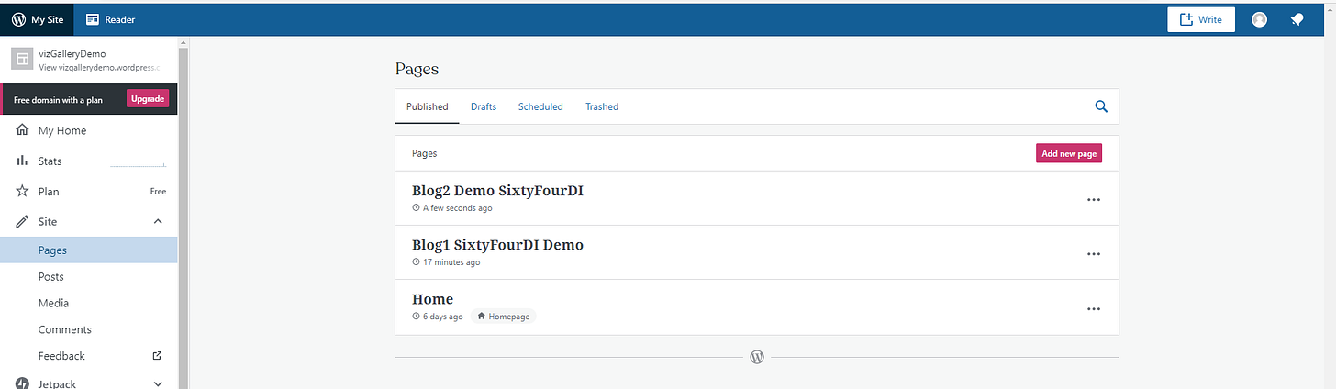The height and width of the screenshot is (389, 1336).
Task: Click the external link icon beside Feedback
Action: [x=158, y=356]
